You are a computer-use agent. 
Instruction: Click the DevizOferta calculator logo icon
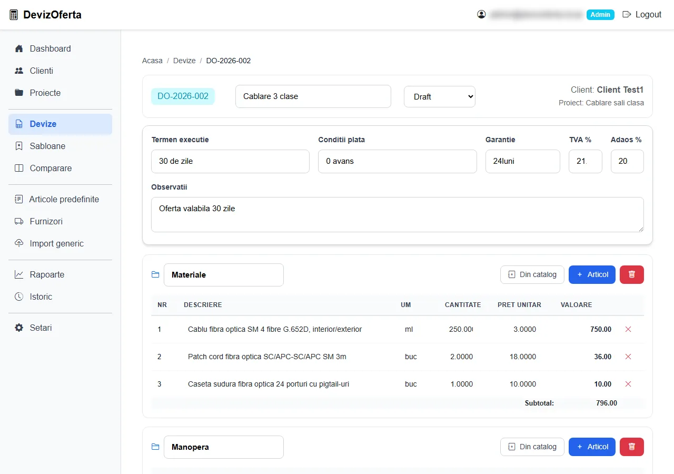click(14, 15)
